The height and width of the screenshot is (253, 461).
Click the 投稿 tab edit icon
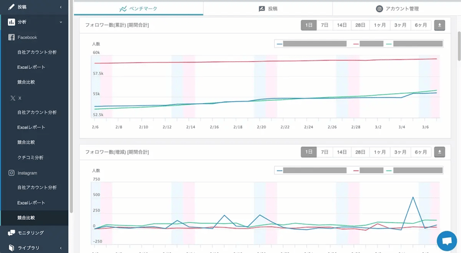(x=261, y=9)
